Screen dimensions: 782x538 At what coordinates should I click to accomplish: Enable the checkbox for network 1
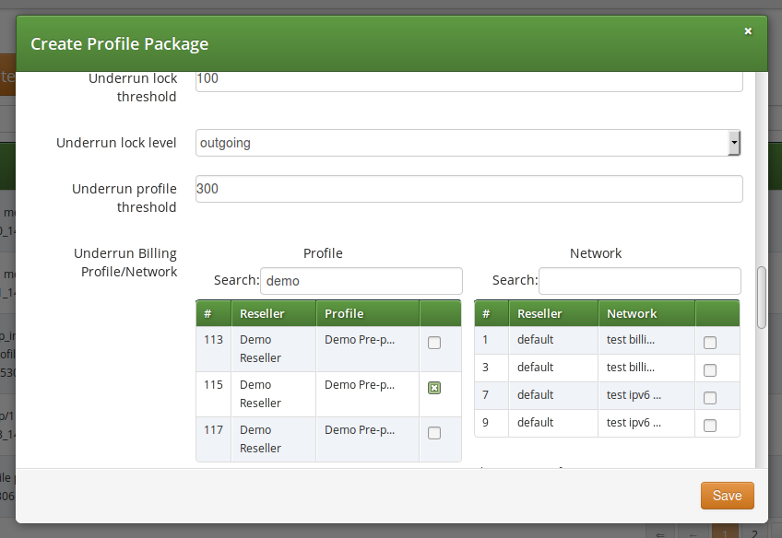710,343
